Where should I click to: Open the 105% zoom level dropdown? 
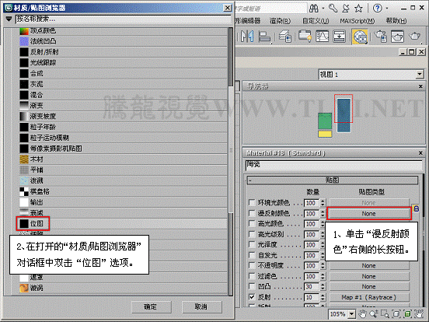351,314
